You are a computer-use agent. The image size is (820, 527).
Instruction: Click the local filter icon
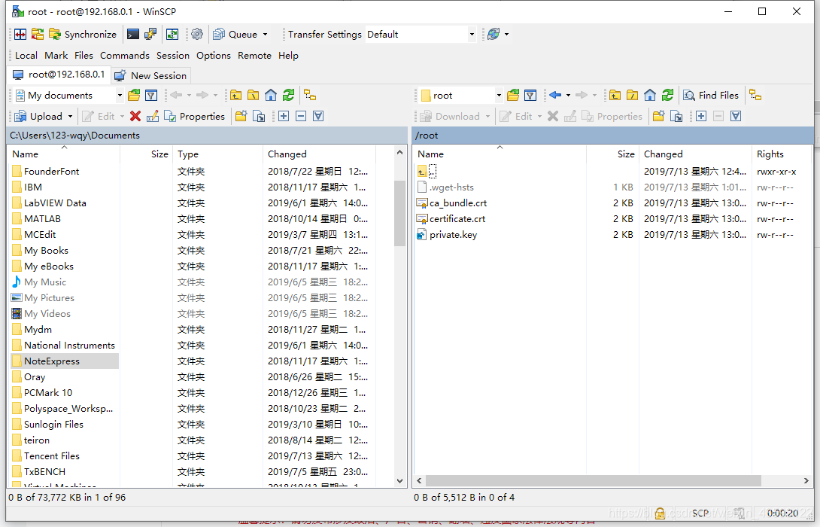[x=151, y=96]
